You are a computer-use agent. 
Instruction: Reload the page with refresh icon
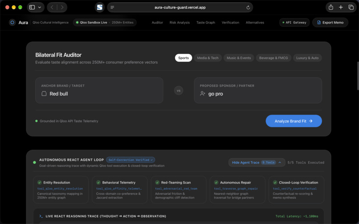[x=248, y=7]
